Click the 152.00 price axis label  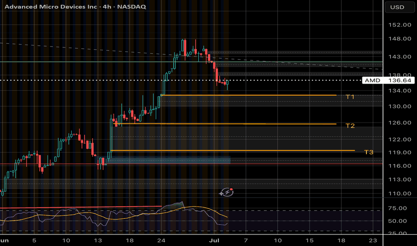pos(400,25)
